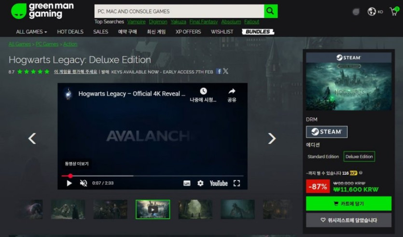Select the Standard Edition option
Viewport: 403px width, 237px height.
[323, 157]
